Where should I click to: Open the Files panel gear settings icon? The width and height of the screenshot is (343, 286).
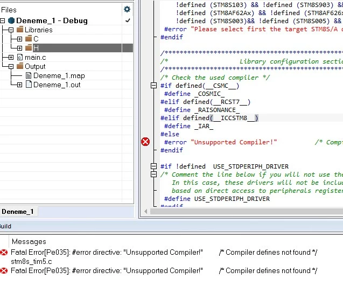coord(127,9)
